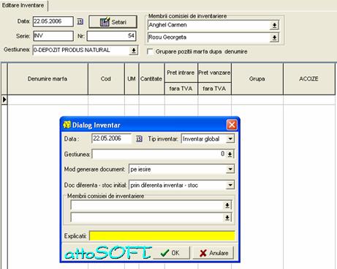Click the Setari button
This screenshot has height=269, width=337.
[x=113, y=22]
